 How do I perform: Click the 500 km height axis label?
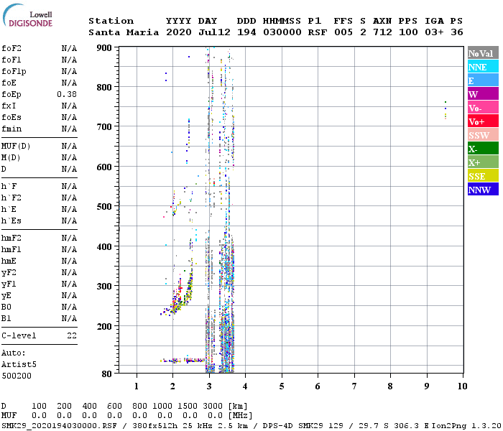[104, 207]
